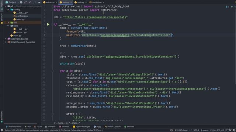Hide the Project tool window (minus icon)
The height and width of the screenshot is (132, 236).
click(x=39, y=2)
